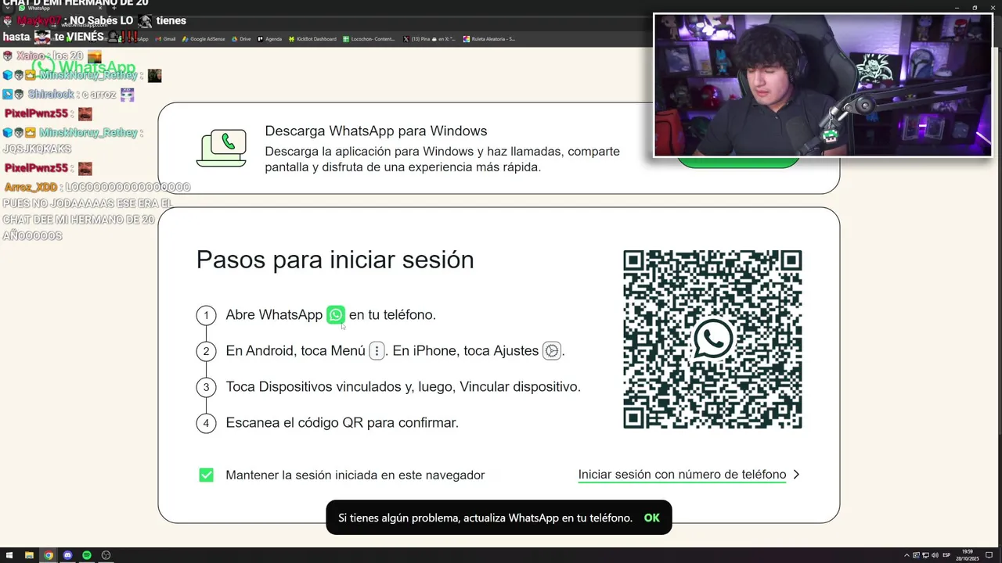Viewport: 1002px width, 563px height.
Task: Open OBS Studio from the taskbar
Action: pyautogui.click(x=106, y=555)
